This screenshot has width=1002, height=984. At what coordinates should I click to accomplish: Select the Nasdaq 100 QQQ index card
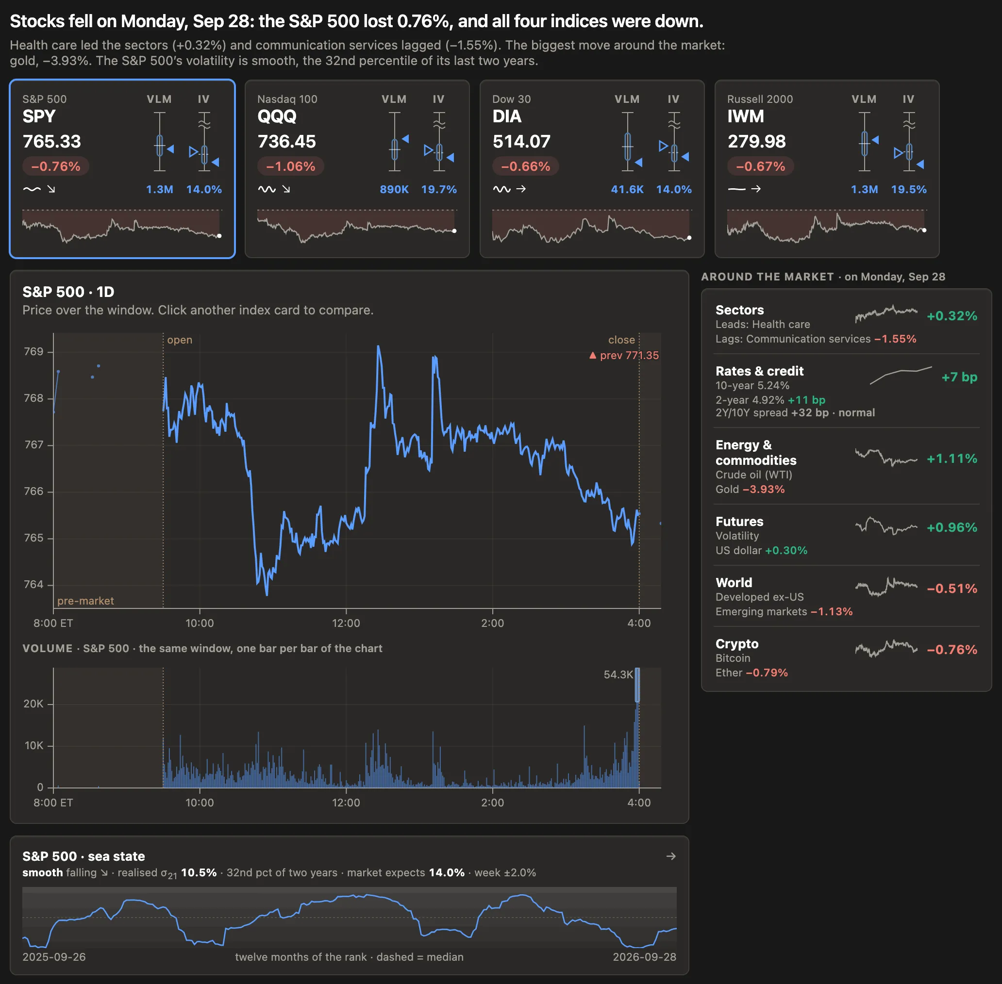[357, 168]
